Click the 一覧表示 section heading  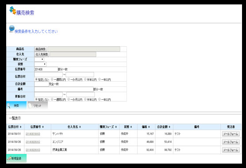[15, 118]
